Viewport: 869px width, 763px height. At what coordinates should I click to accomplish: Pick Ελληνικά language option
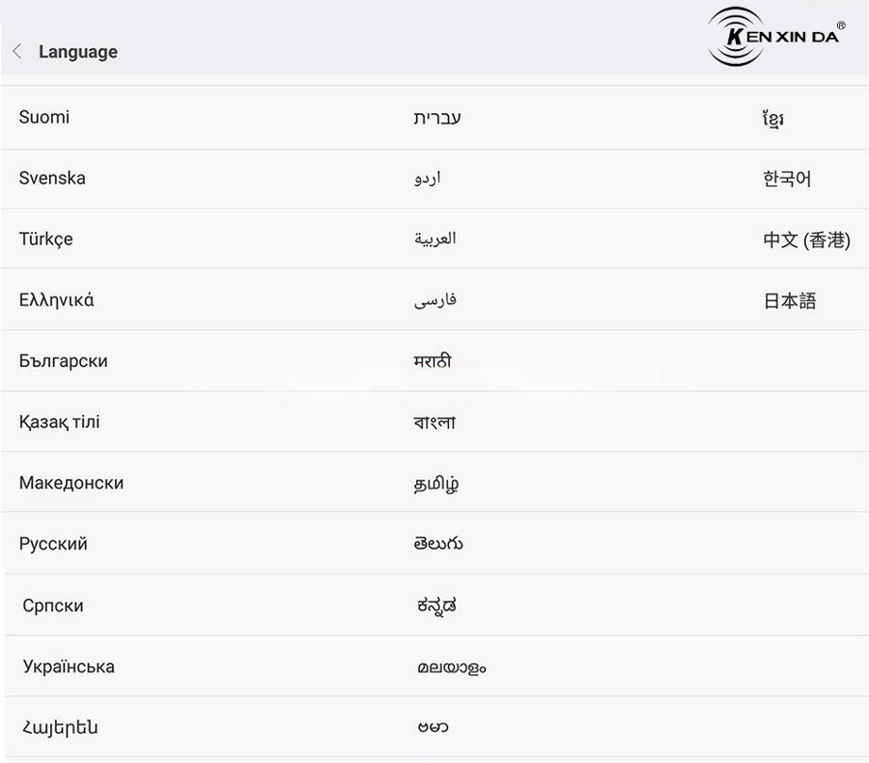tap(57, 300)
